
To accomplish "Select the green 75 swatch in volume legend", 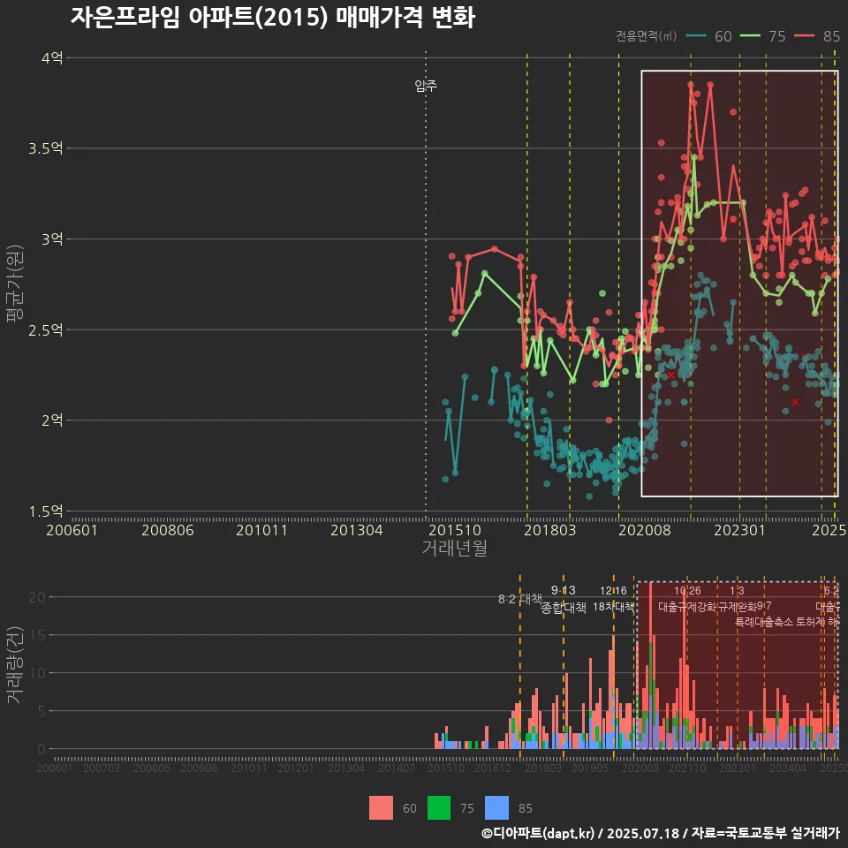I will pyautogui.click(x=439, y=808).
